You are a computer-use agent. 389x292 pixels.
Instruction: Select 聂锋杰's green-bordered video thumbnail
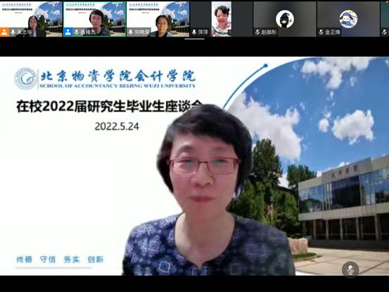pyautogui.click(x=94, y=19)
